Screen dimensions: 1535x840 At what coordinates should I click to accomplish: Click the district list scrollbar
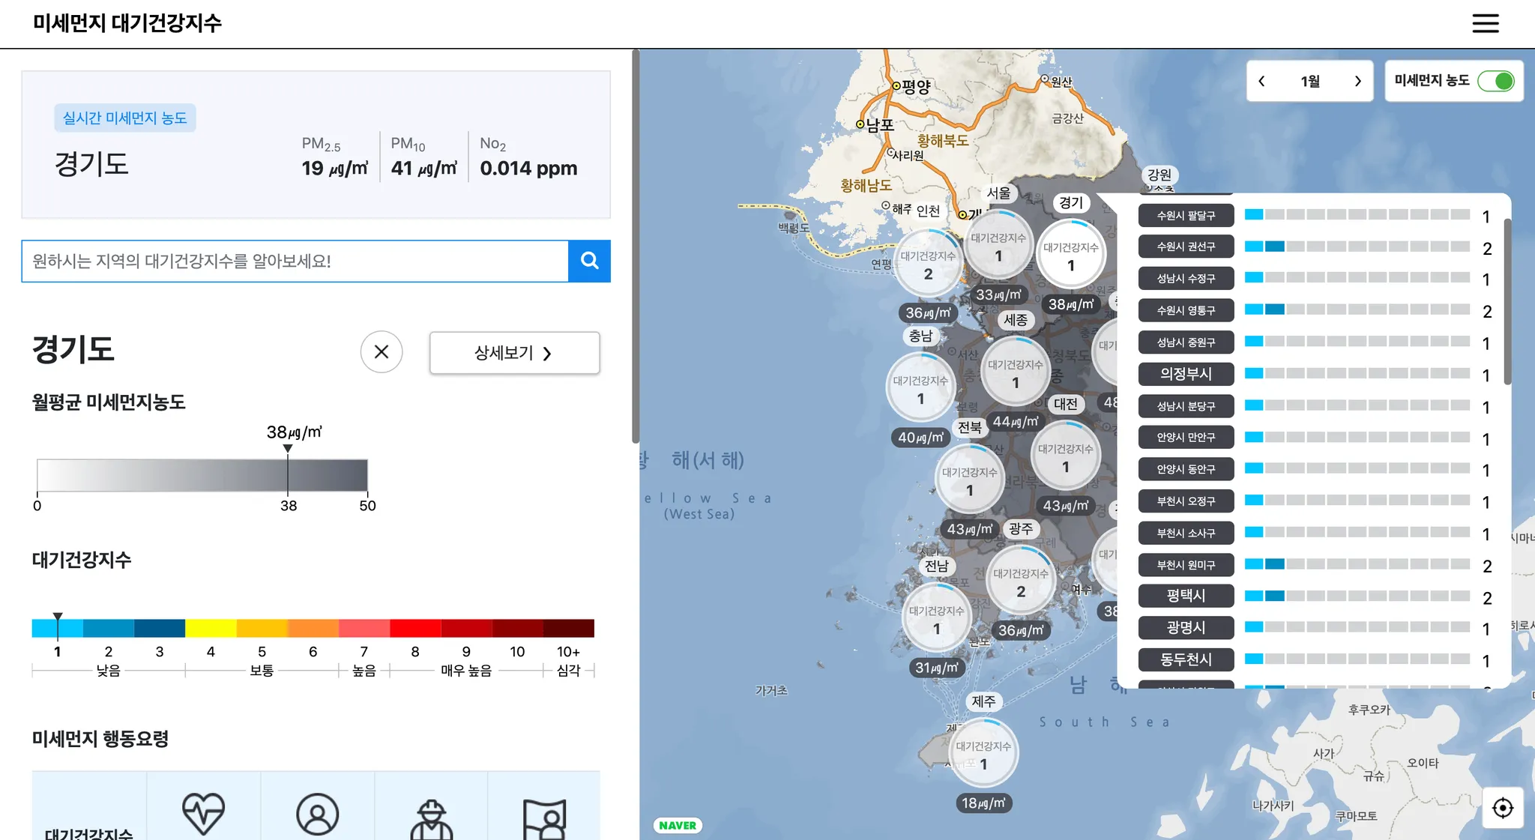pos(1507,300)
